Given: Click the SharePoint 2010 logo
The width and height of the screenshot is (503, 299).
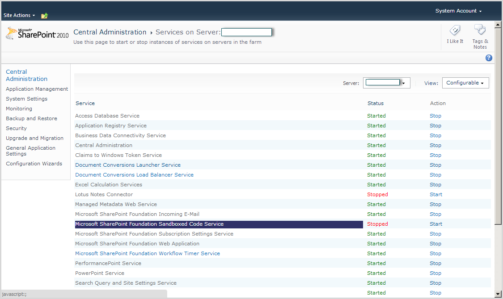Looking at the screenshot, I should tap(37, 34).
